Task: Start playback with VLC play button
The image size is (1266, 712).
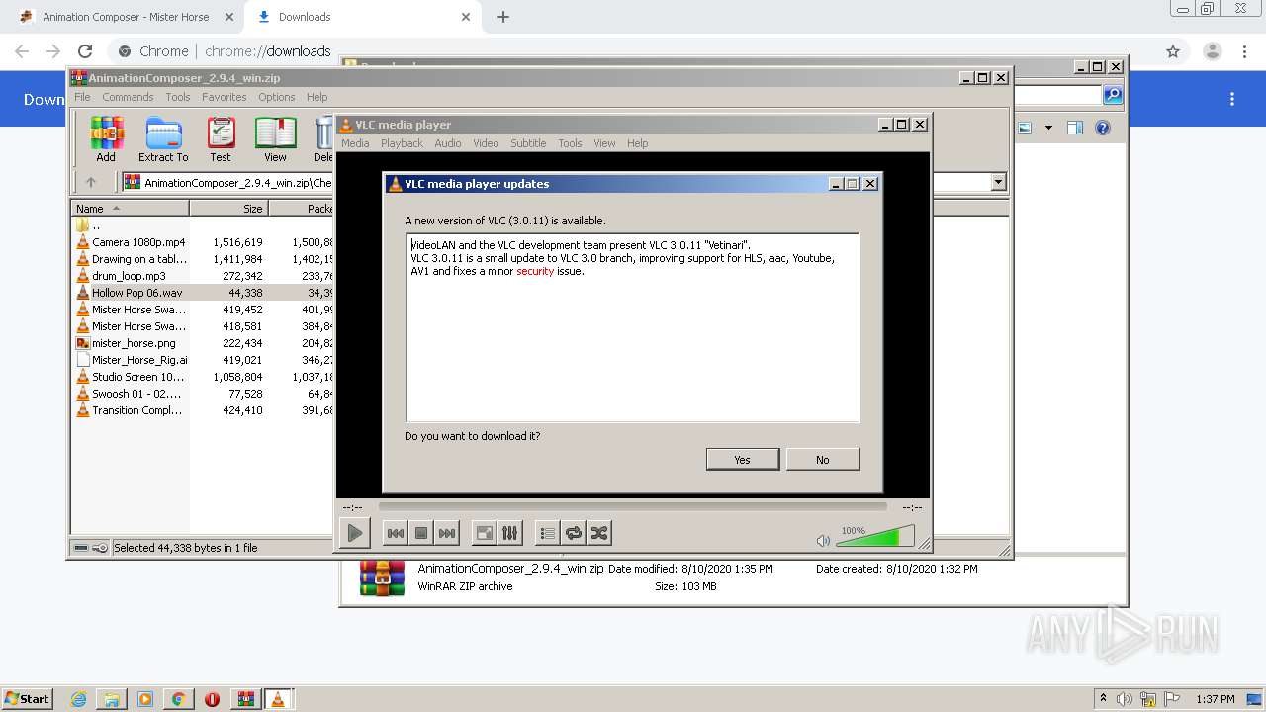Action: pyautogui.click(x=354, y=533)
